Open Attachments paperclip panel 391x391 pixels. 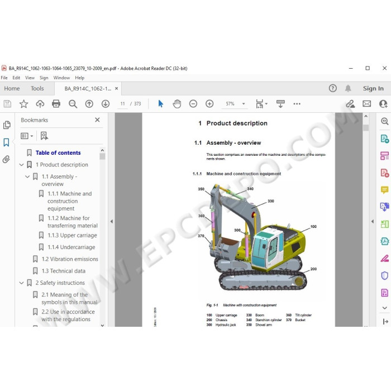pos(6,159)
